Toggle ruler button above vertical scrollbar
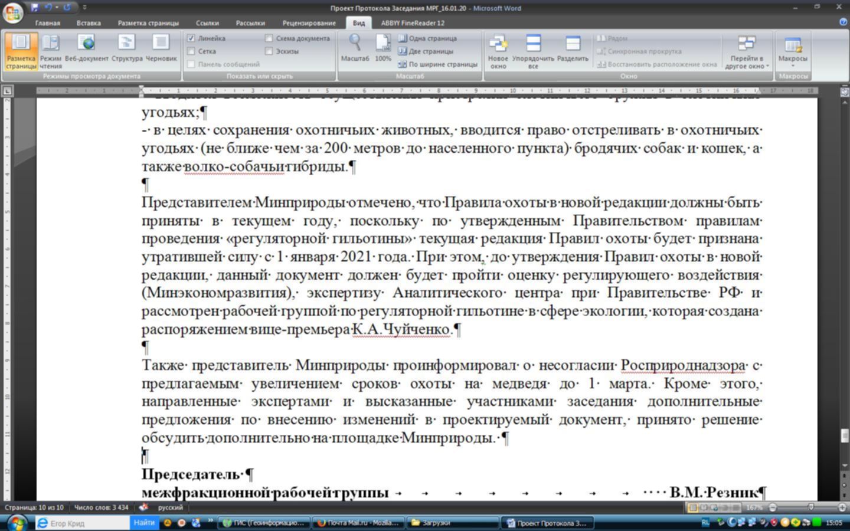This screenshot has width=850, height=531. point(845,91)
